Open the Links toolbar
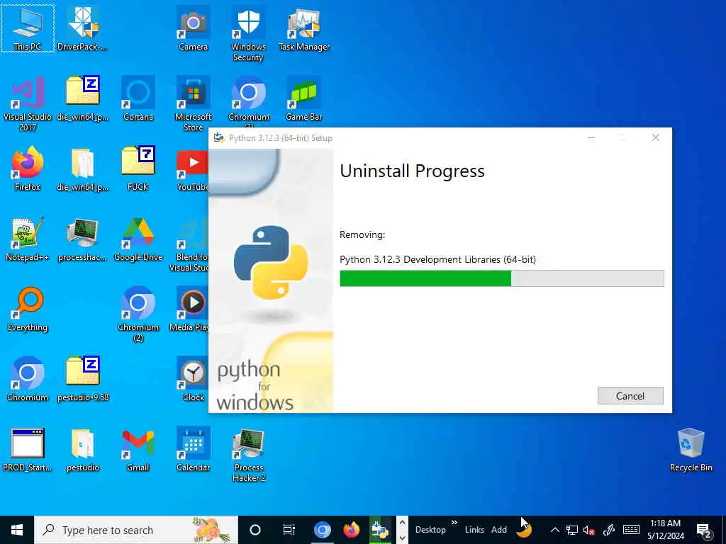This screenshot has height=544, width=726. (x=474, y=530)
